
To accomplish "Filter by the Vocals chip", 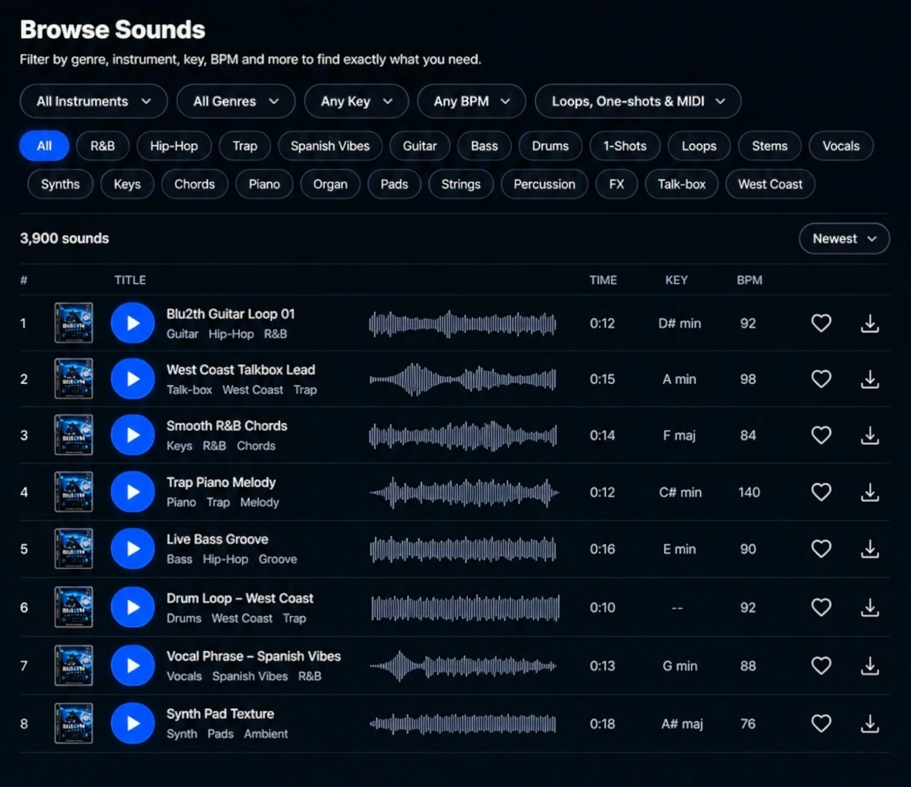I will click(841, 146).
